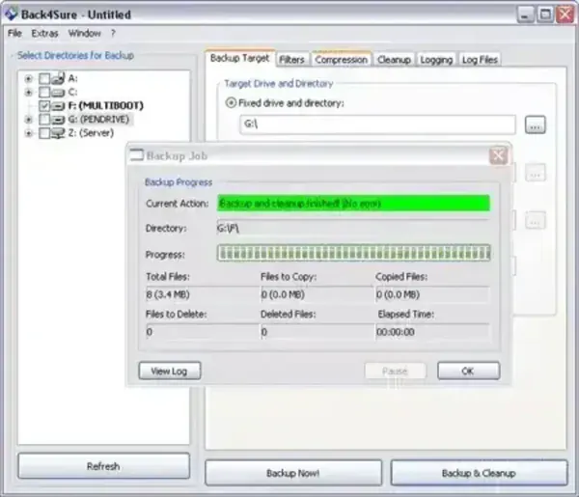579x497 pixels.
Task: Browse for fixed target directory with ... button
Action: coord(535,125)
